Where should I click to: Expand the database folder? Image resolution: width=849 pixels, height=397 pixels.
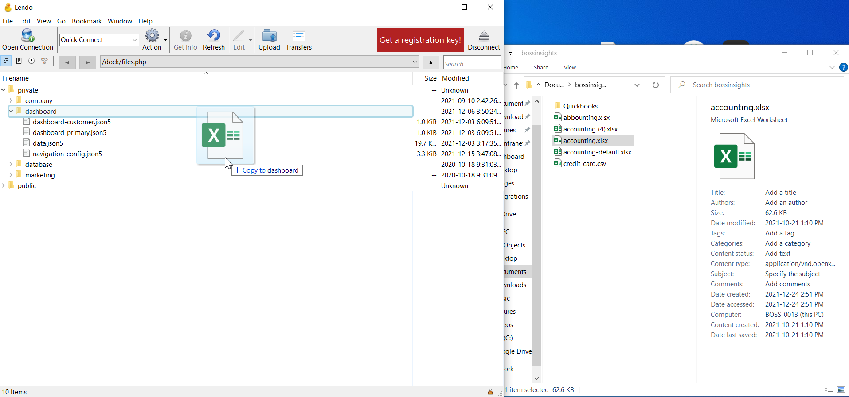pos(11,164)
